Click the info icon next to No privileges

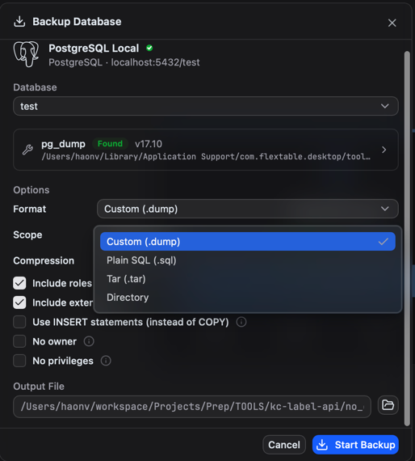[x=106, y=361]
